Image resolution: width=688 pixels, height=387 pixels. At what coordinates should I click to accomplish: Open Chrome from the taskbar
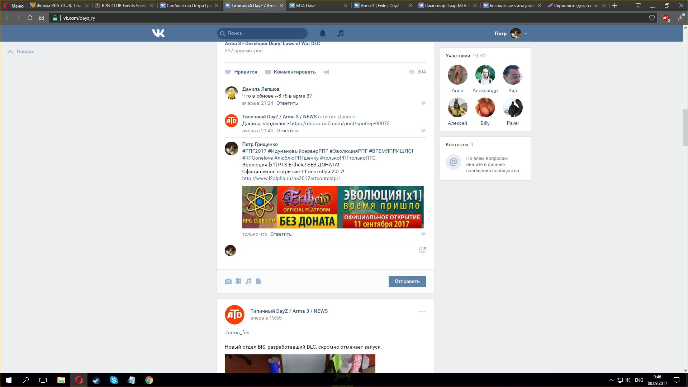point(149,380)
